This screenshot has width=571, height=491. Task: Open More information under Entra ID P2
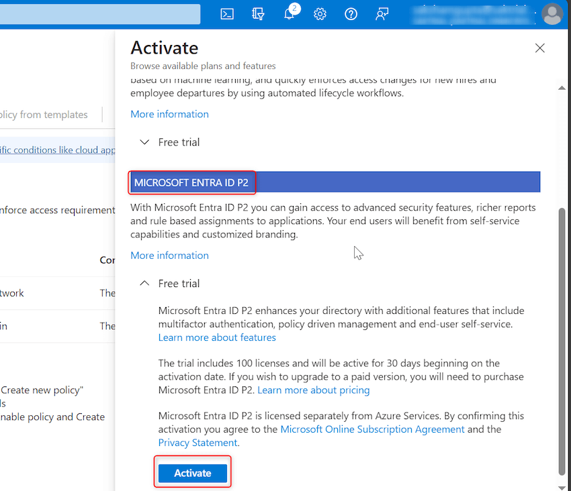pyautogui.click(x=169, y=255)
